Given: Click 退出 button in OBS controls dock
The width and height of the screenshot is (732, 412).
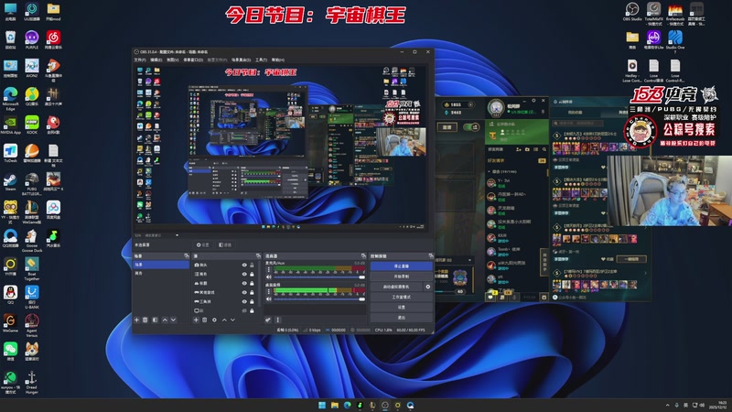Looking at the screenshot, I should [401, 318].
